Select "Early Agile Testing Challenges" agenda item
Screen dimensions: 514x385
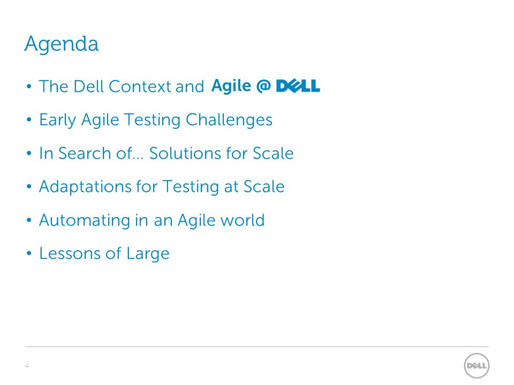pos(156,120)
